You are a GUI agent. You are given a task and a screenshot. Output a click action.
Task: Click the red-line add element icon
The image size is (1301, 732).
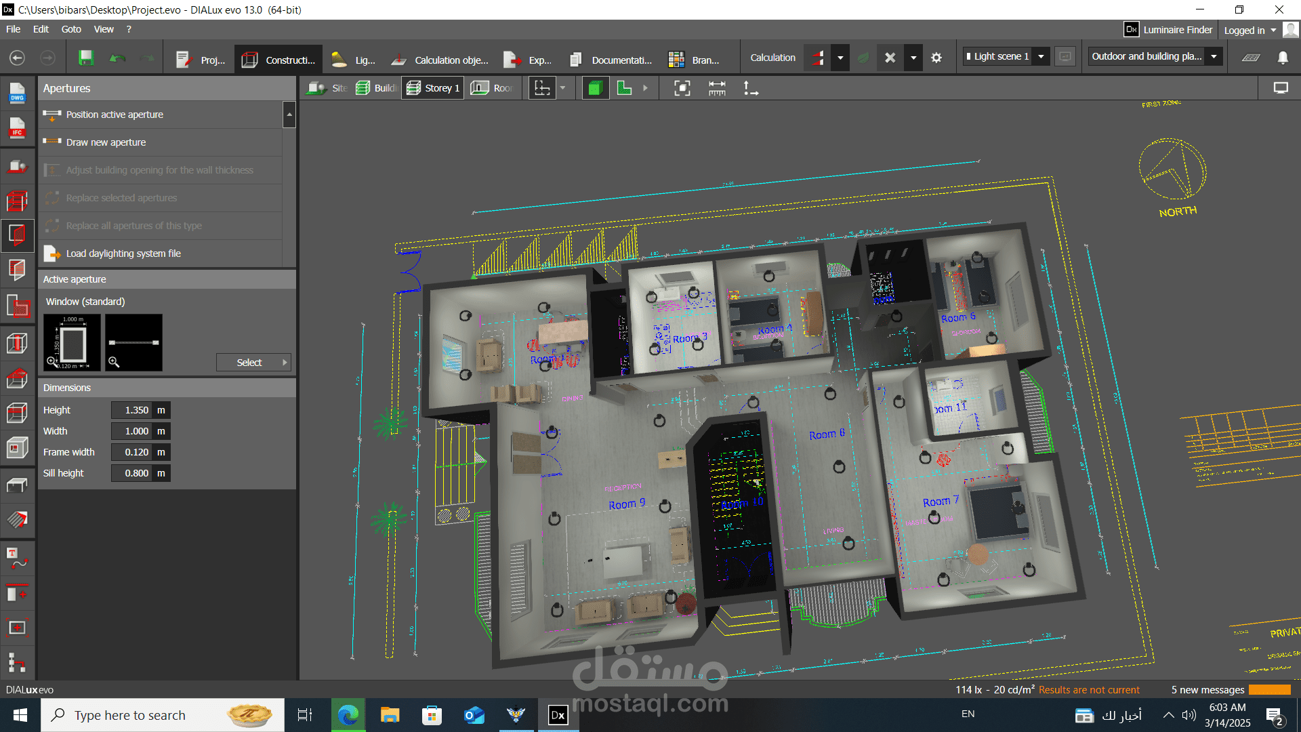coord(17,593)
